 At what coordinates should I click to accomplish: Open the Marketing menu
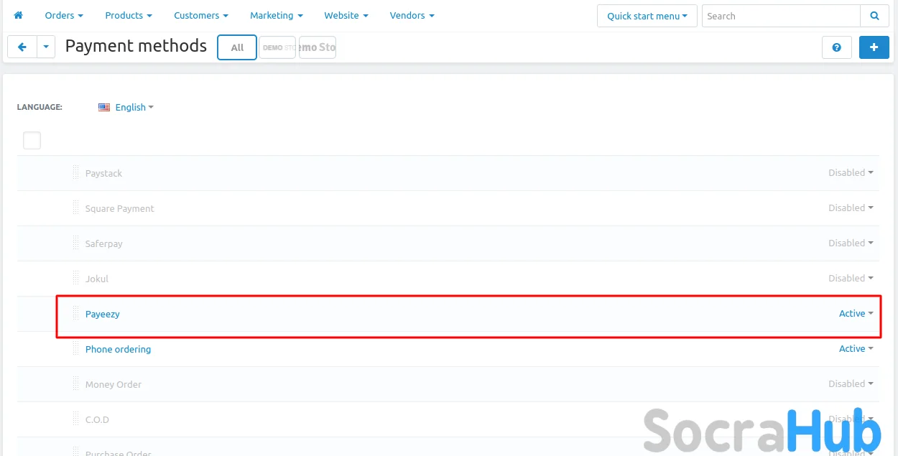click(277, 15)
